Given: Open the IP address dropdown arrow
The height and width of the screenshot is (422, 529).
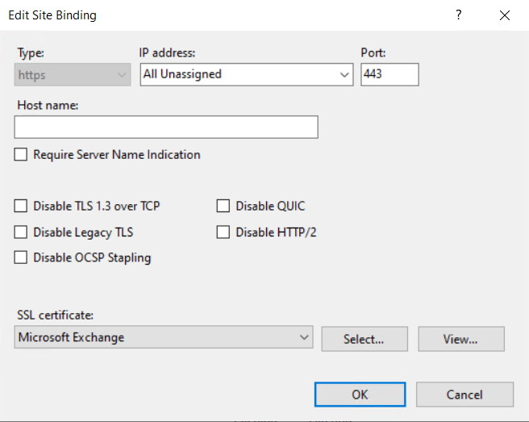Looking at the screenshot, I should (x=344, y=74).
